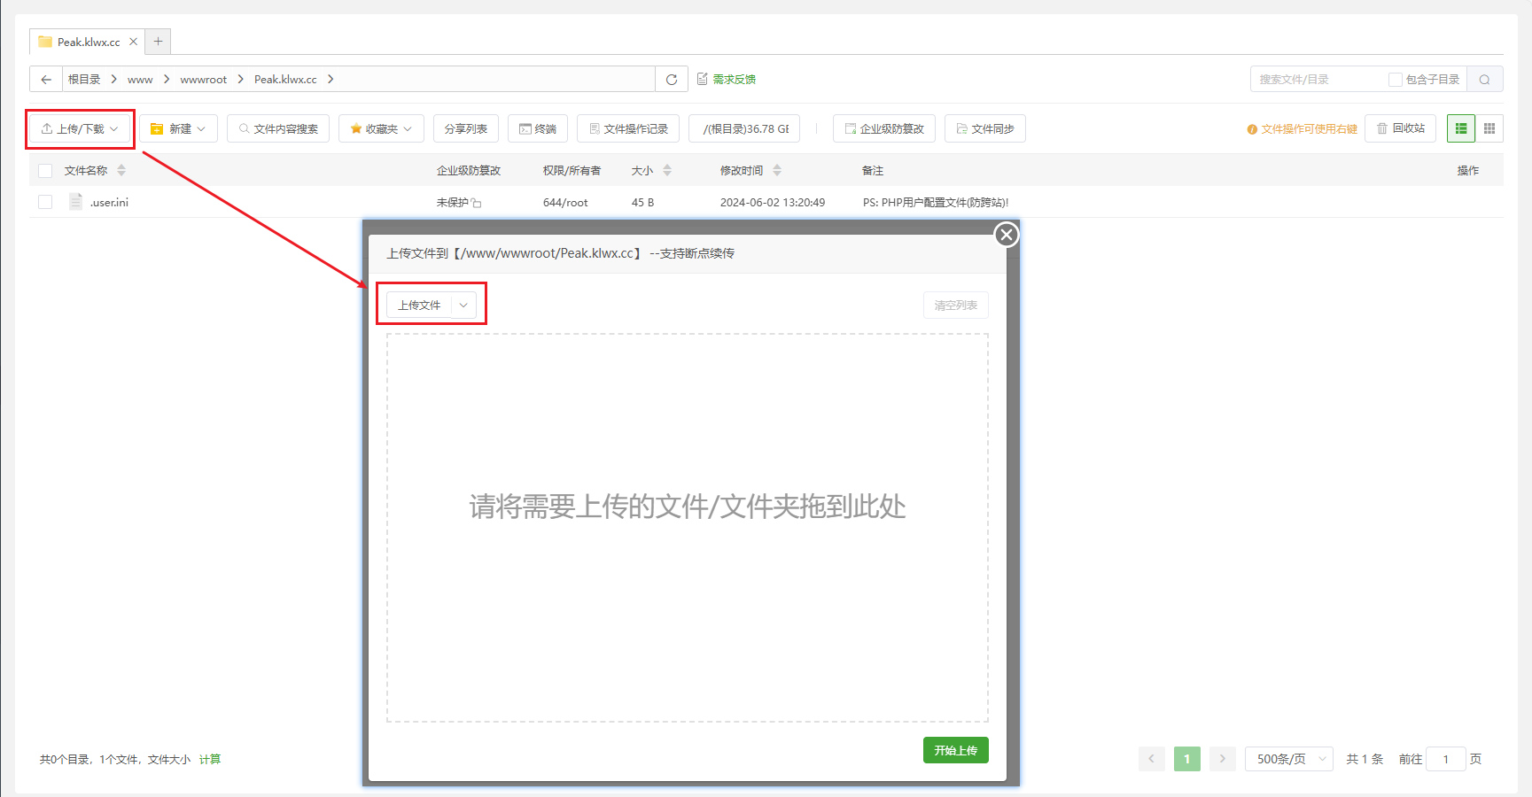Click current page number 1

tap(1187, 759)
